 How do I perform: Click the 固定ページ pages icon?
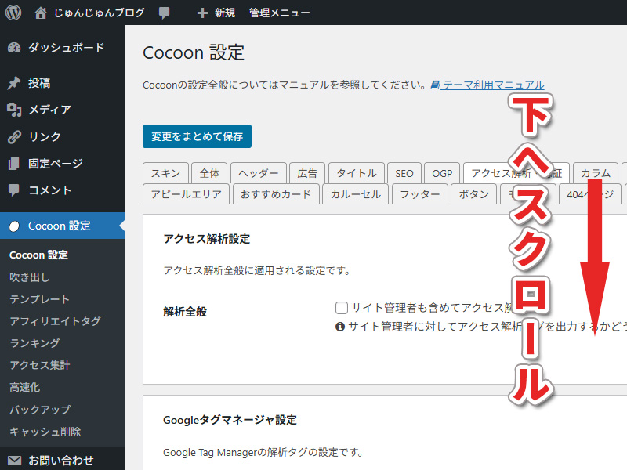(x=14, y=164)
